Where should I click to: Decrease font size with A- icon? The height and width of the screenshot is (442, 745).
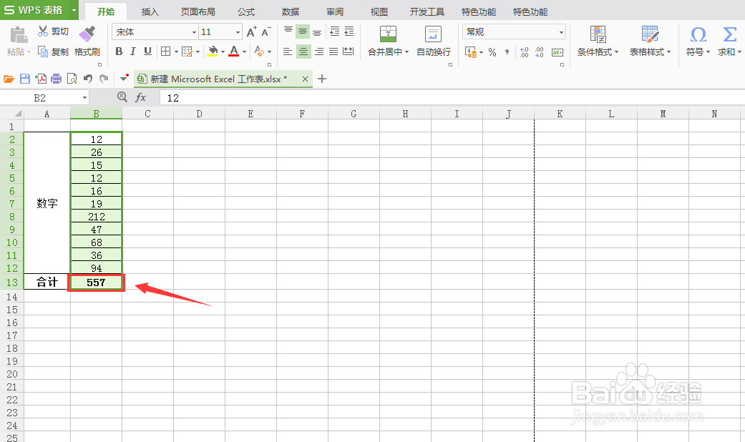pos(266,31)
